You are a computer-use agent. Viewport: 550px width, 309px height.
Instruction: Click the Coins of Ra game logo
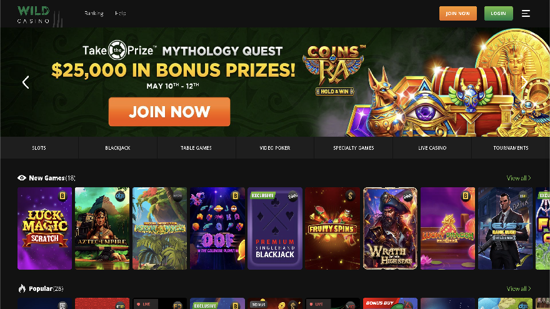click(334, 70)
